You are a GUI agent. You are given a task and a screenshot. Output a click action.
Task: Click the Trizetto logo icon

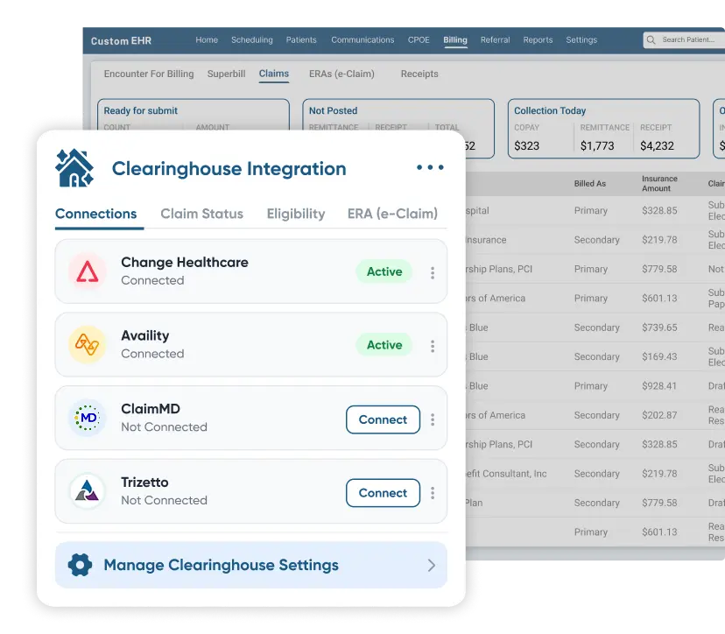coord(87,491)
